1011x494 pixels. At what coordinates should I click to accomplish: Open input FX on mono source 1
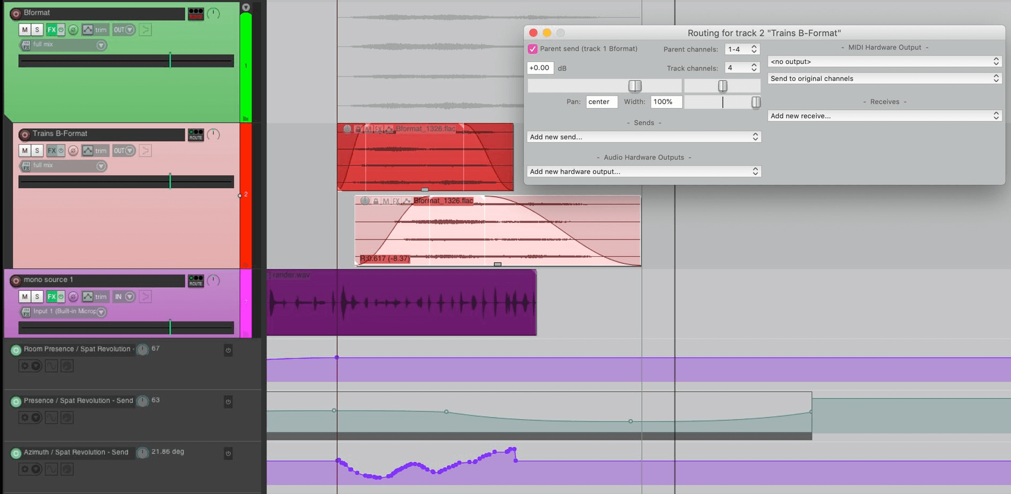(x=26, y=312)
